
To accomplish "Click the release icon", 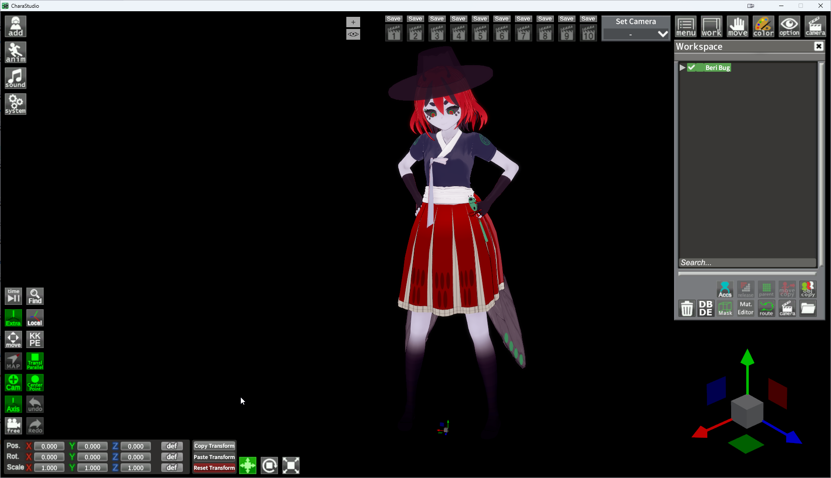I will point(746,289).
